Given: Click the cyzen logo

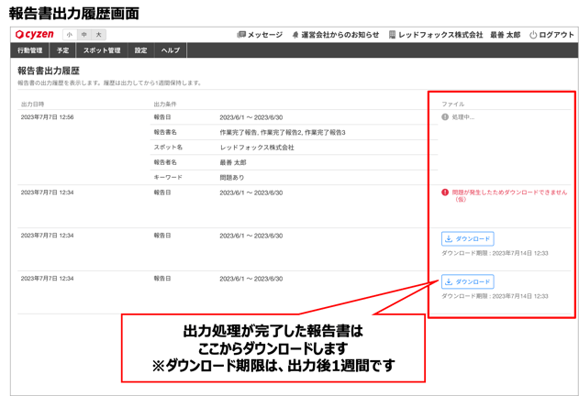Looking at the screenshot, I should pyautogui.click(x=34, y=34).
